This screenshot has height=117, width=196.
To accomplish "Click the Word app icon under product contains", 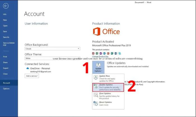I will pos(116,53).
